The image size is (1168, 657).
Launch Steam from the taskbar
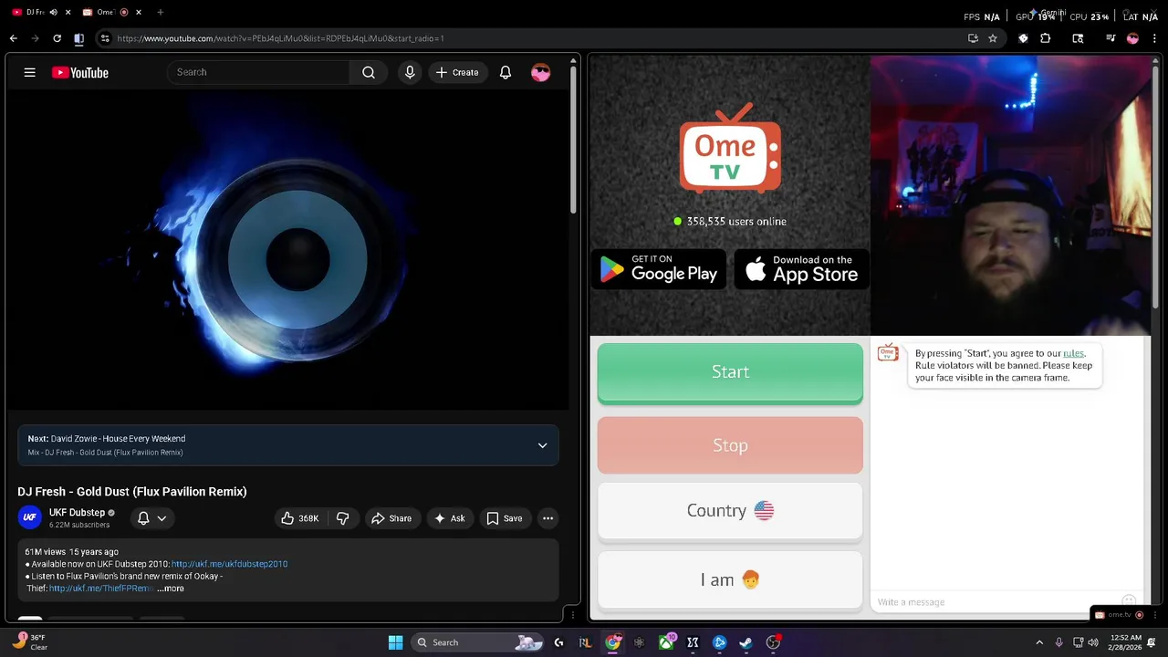(746, 642)
